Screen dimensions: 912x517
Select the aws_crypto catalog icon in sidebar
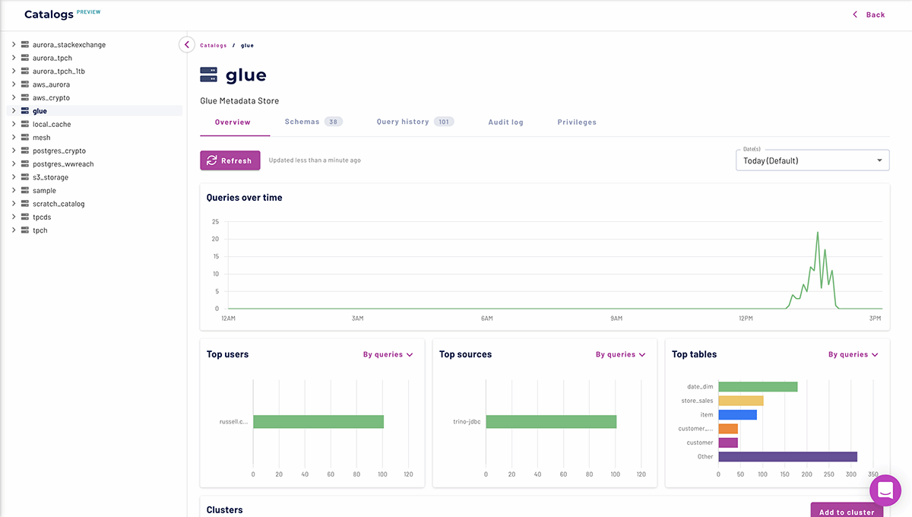[x=24, y=97]
